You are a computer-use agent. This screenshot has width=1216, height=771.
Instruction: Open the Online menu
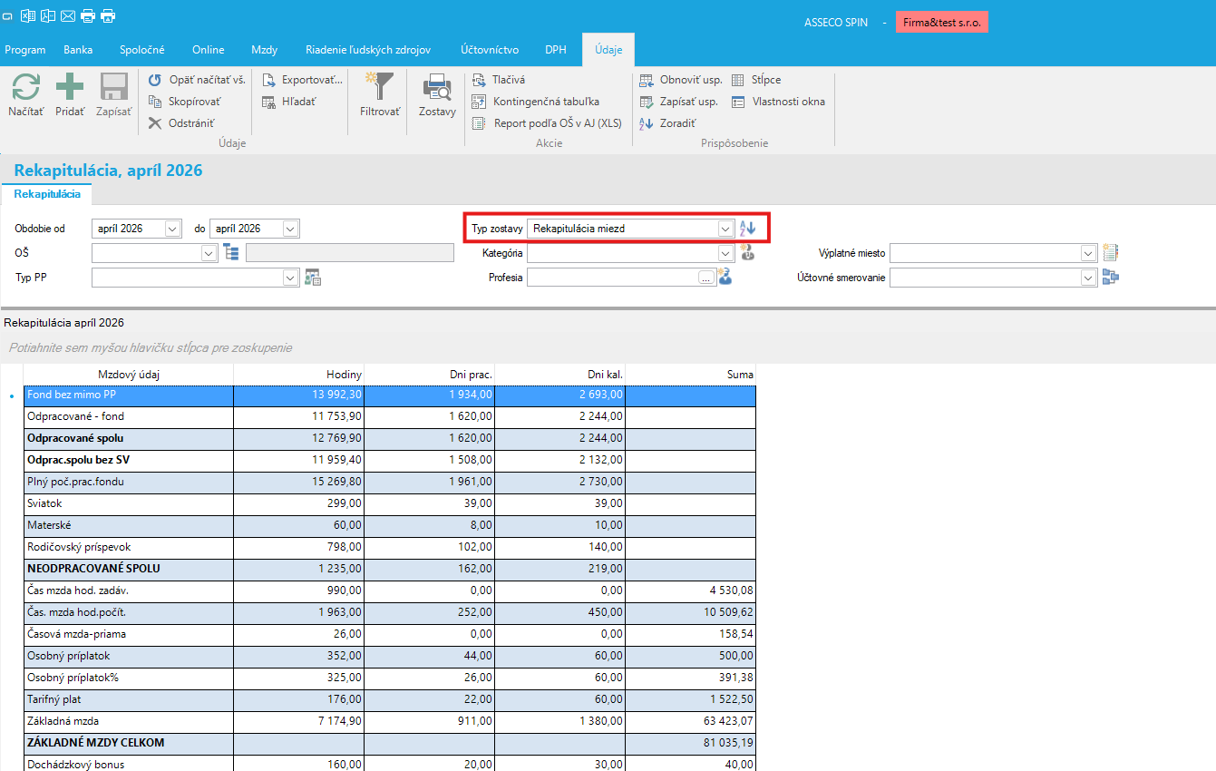[209, 50]
